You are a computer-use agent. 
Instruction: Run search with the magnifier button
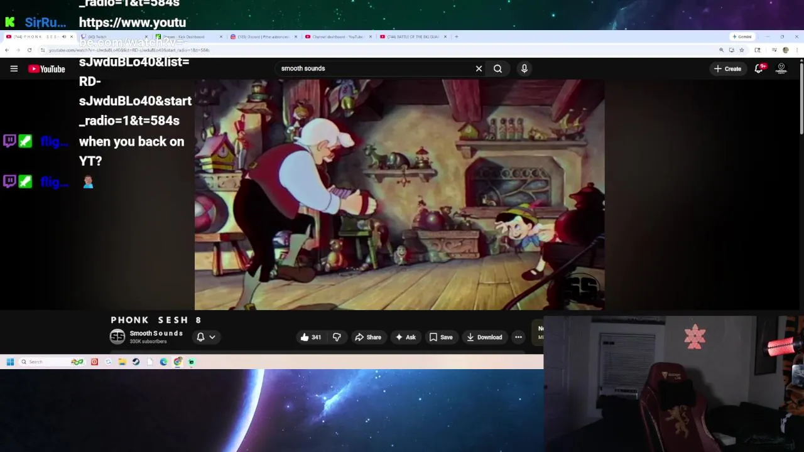coord(497,68)
